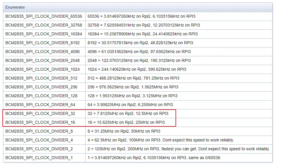Click description '65536 = 3.814697260kHz on Rpi2'

pyautogui.click(x=141, y=16)
